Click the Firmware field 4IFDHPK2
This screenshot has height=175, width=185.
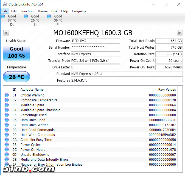tap(96, 41)
